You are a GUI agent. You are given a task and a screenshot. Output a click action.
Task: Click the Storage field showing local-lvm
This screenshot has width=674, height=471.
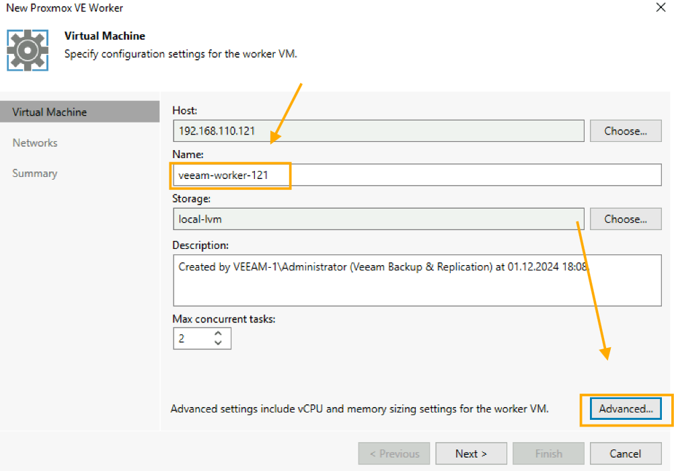[x=378, y=219]
